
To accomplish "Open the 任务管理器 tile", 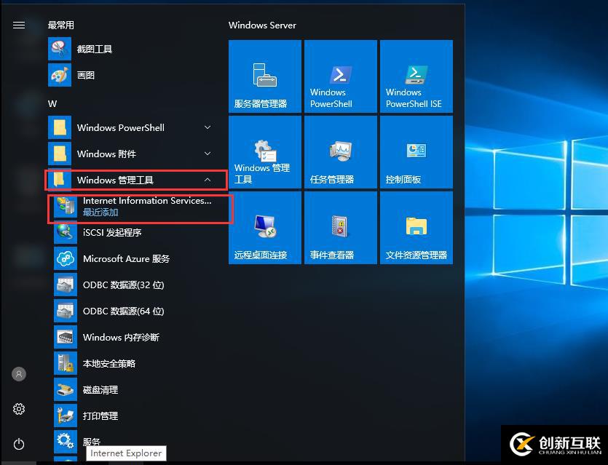I will [x=341, y=152].
